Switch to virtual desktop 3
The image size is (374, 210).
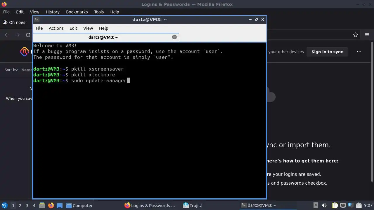[27, 206]
